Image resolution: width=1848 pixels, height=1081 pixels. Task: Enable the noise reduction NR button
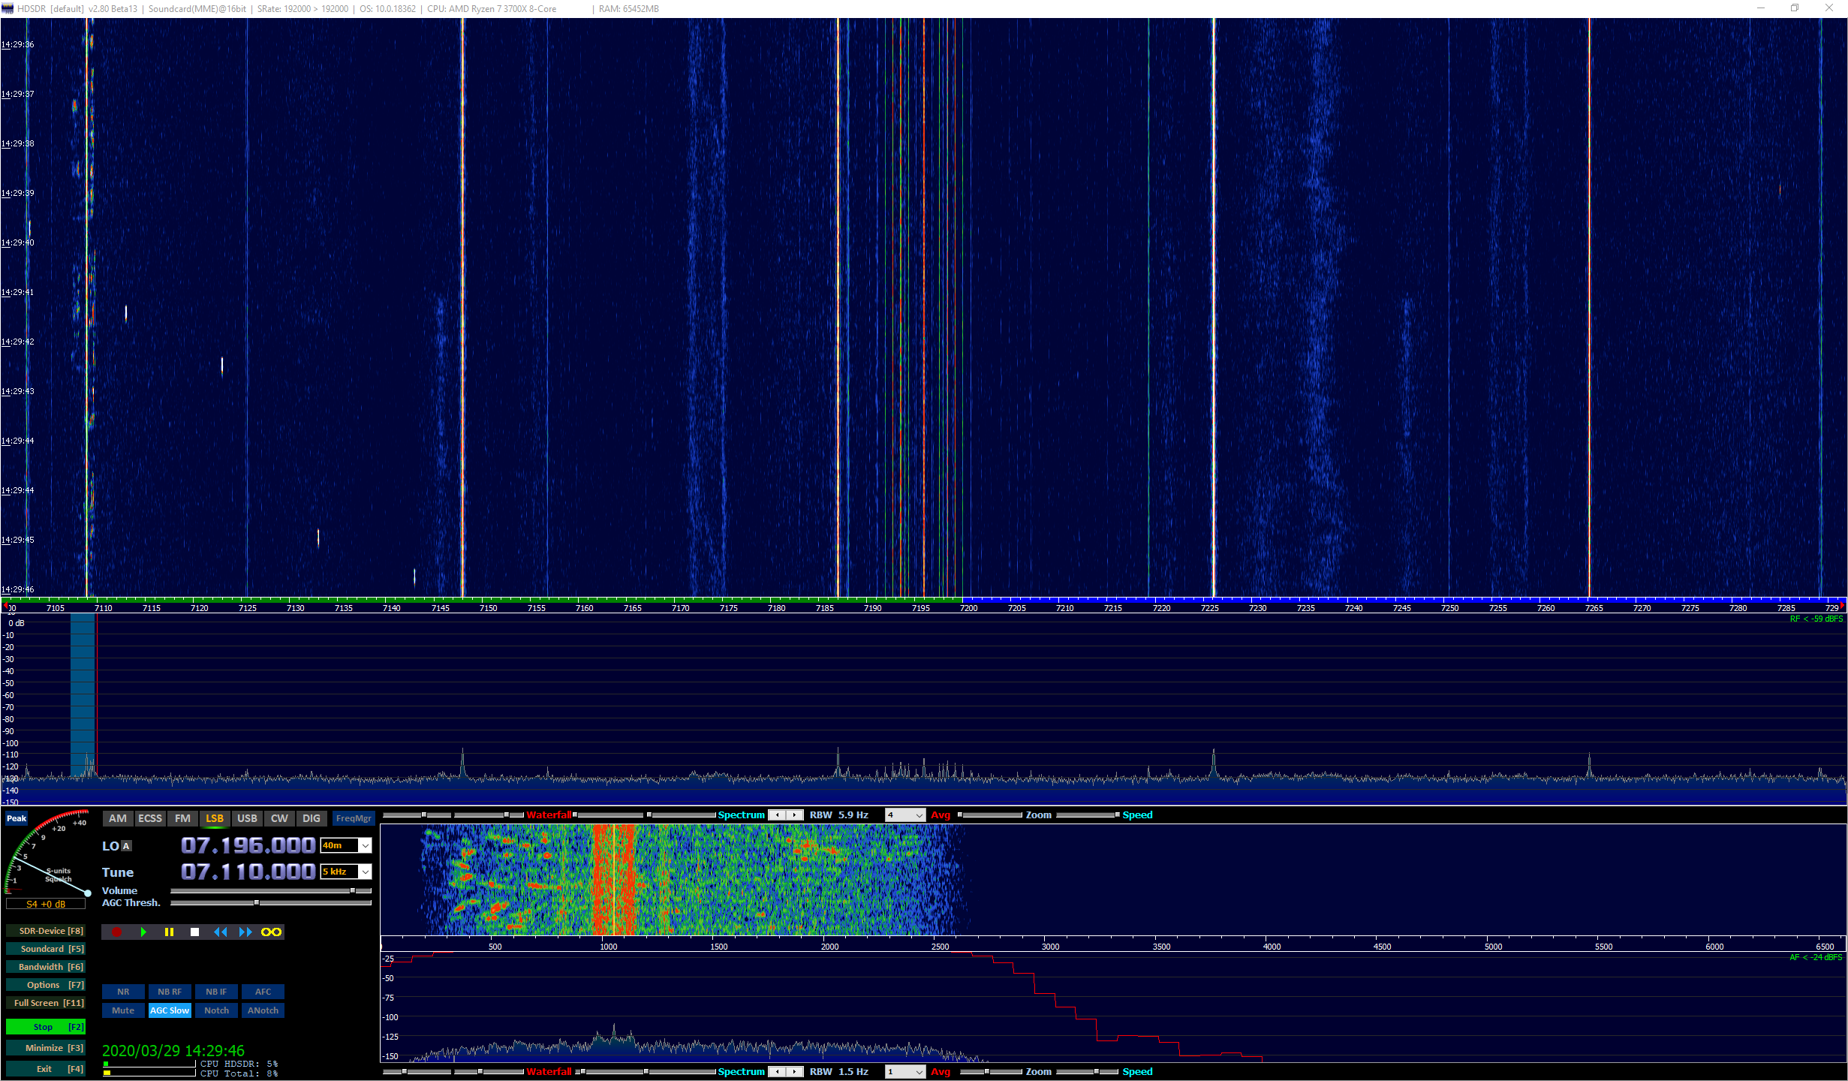click(x=122, y=992)
